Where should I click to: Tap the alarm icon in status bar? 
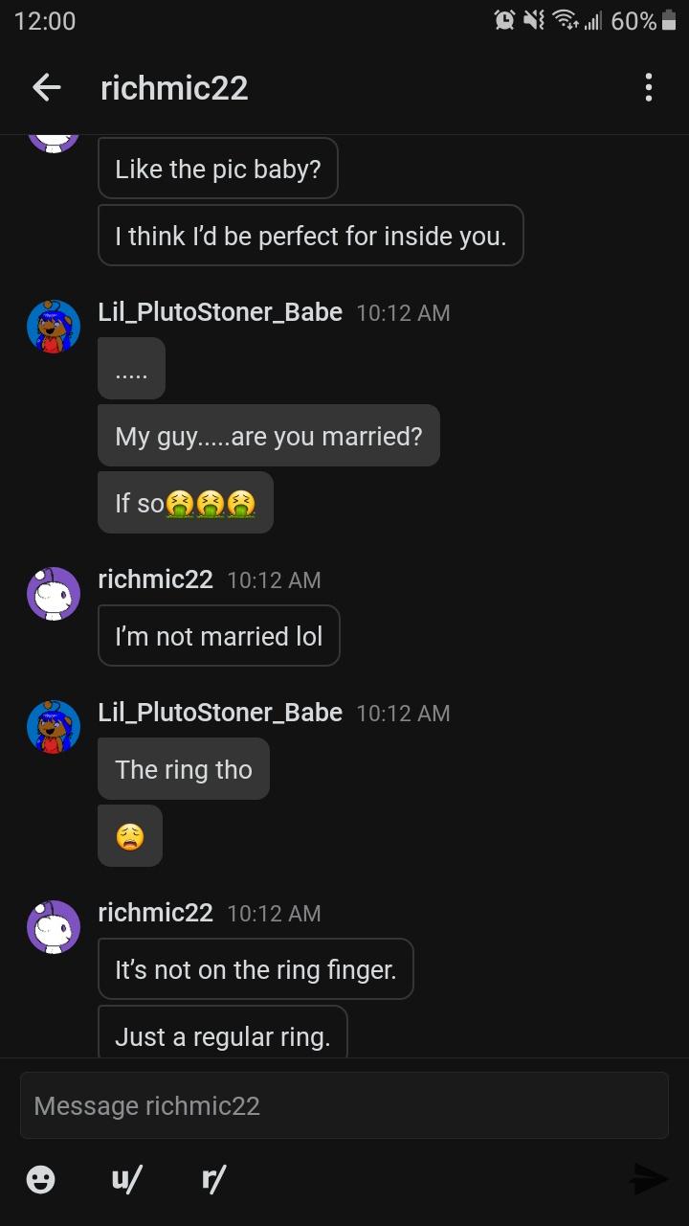504,20
